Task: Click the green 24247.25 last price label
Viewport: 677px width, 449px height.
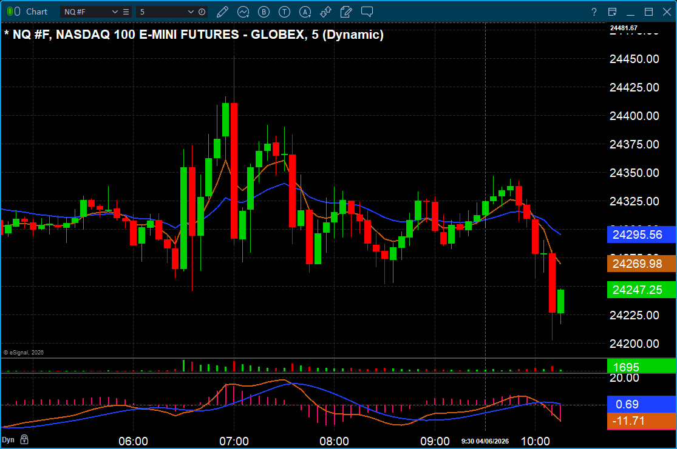Action: [x=642, y=290]
